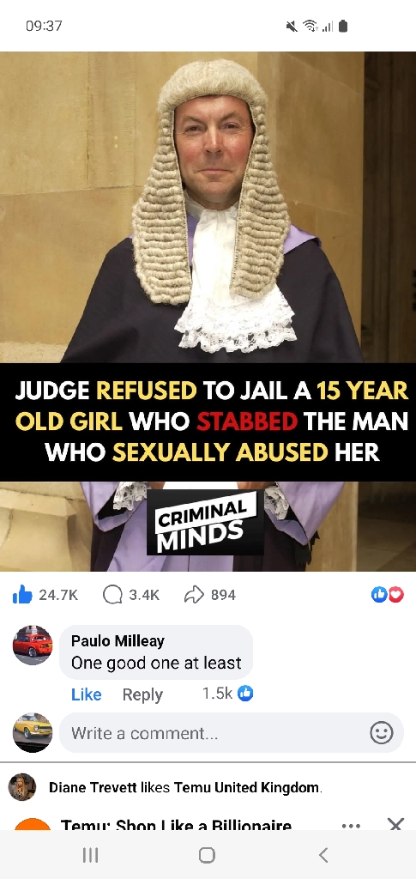416x879 pixels.
Task: Open Paulo Milleay's red car avatar
Action: 33,645
